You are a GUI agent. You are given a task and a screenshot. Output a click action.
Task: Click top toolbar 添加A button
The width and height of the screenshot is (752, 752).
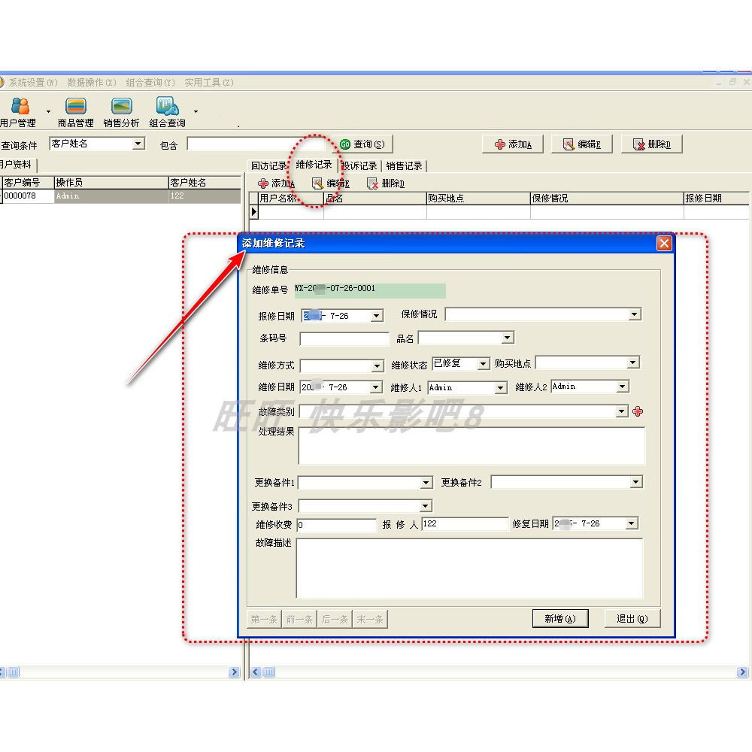pyautogui.click(x=513, y=144)
